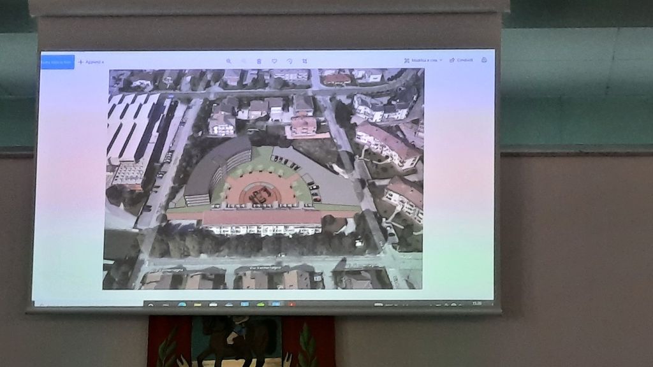Image resolution: width=653 pixels, height=367 pixels.
Task: Expand the 'Modifica e crea' dropdown
Action: [x=422, y=60]
